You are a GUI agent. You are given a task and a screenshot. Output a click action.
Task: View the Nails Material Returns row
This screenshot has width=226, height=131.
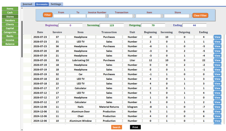(217, 107)
